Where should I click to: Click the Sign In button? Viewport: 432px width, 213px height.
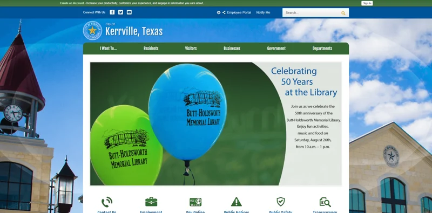[367, 3]
